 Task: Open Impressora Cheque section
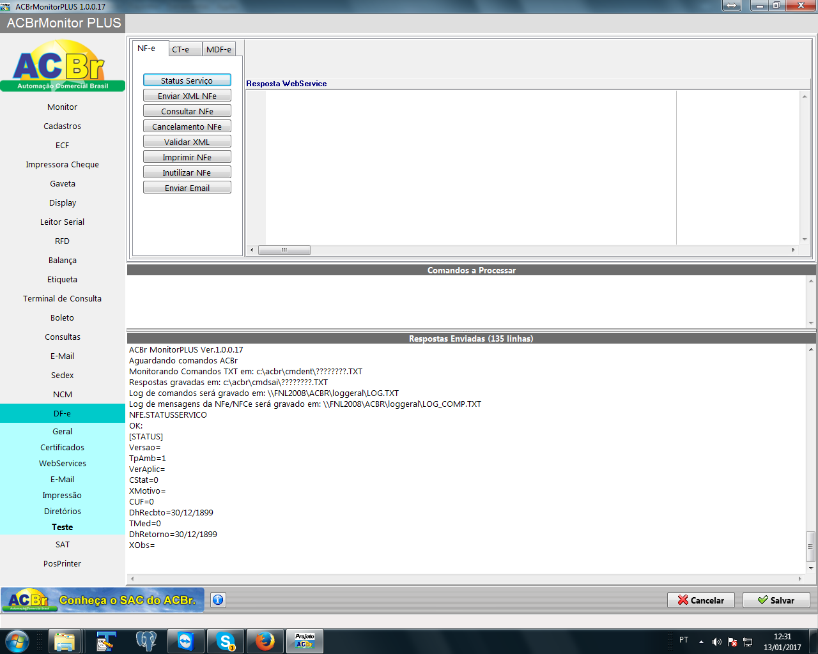pyautogui.click(x=63, y=164)
